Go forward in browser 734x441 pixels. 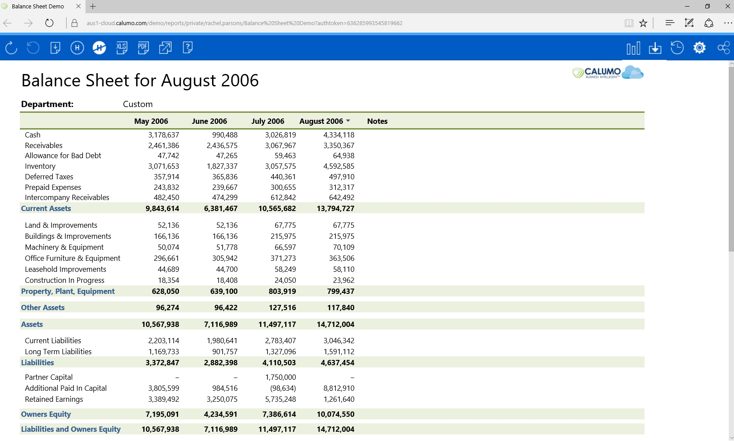point(28,23)
